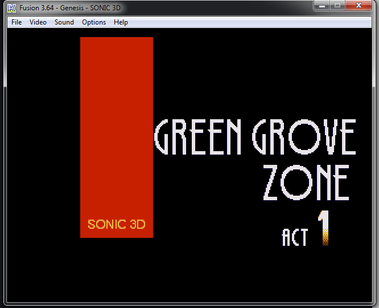
Task: Click the act number '1'
Action: click(324, 228)
